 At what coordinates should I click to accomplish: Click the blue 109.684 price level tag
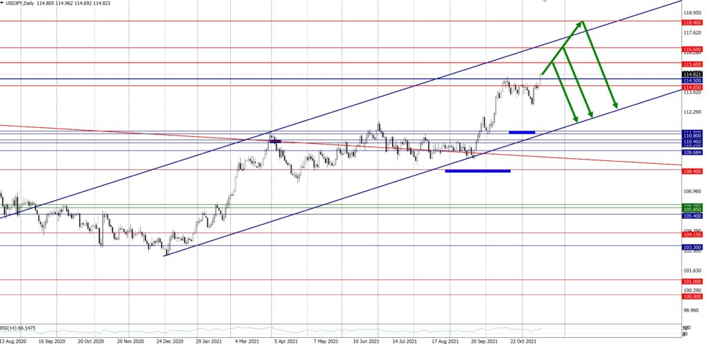coord(692,151)
